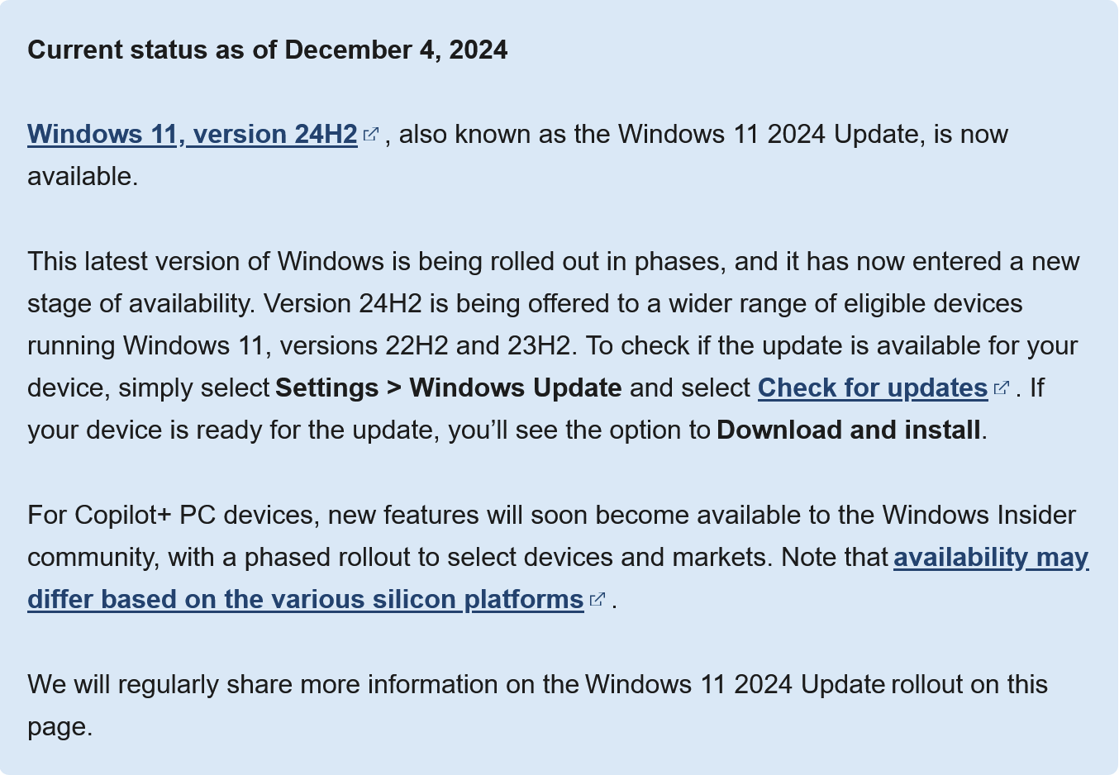Click the 'Windows Insider' words

tap(979, 515)
